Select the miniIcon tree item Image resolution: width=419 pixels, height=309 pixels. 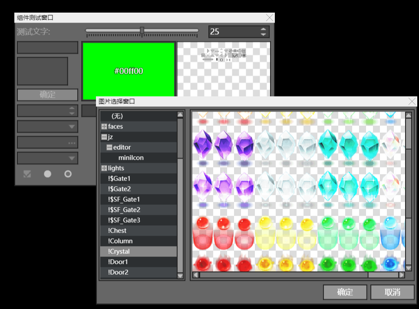point(139,158)
